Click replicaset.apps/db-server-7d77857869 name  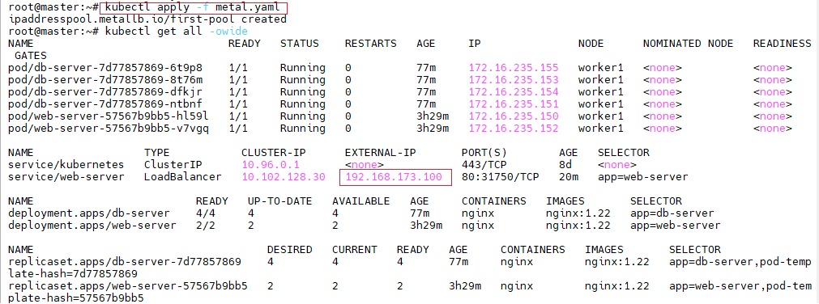pyautogui.click(x=124, y=262)
